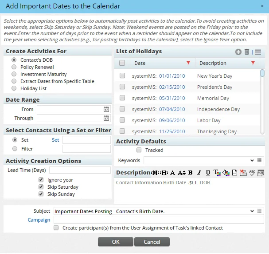
Task: Toggle underline formatting in Description
Action: [x=208, y=173]
